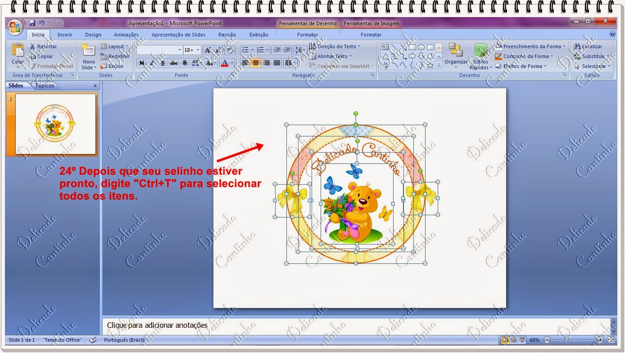The height and width of the screenshot is (353, 625).
Task: Switch to normal view in status bar
Action: coord(506,340)
